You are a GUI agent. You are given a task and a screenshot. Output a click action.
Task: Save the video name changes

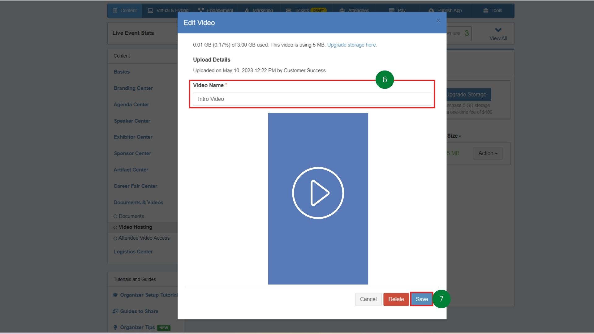(421, 299)
